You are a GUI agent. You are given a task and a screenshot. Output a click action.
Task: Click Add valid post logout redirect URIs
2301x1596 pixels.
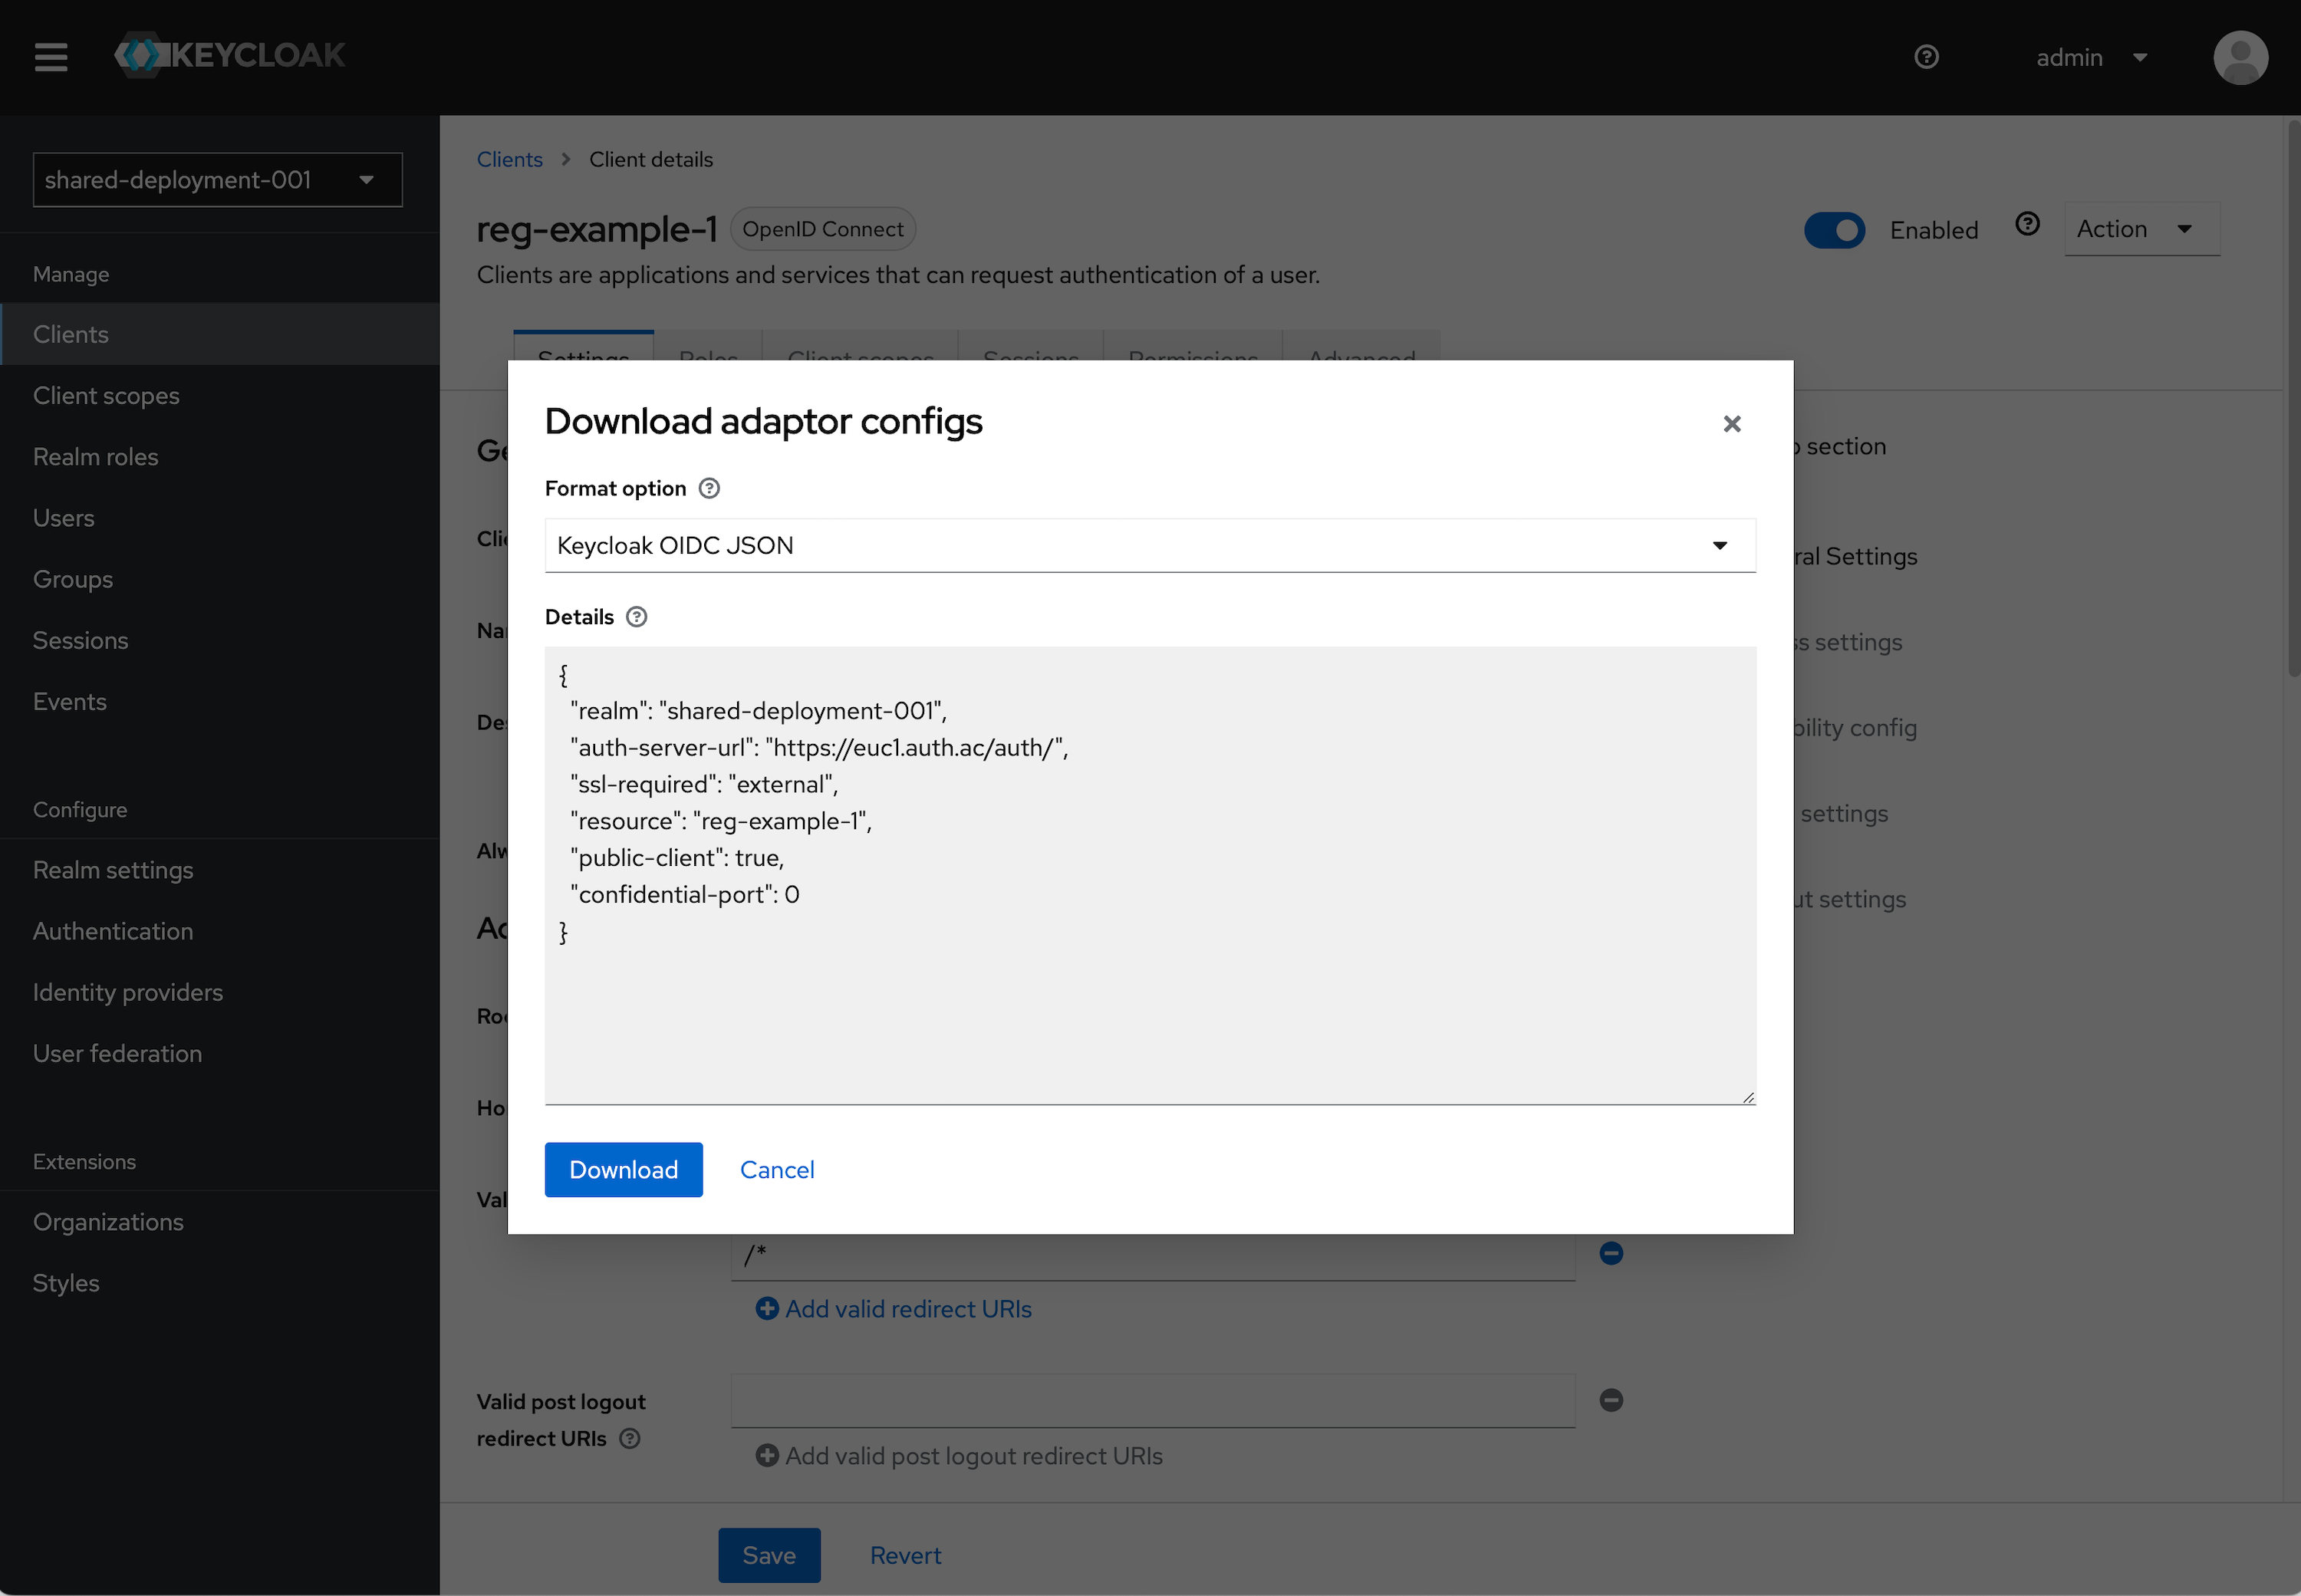[959, 1456]
